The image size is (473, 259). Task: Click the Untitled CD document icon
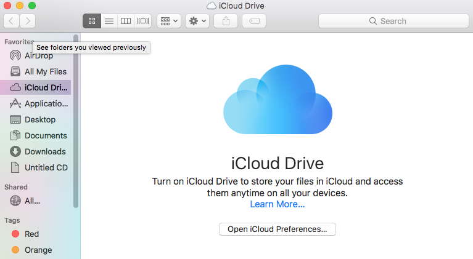(x=15, y=167)
